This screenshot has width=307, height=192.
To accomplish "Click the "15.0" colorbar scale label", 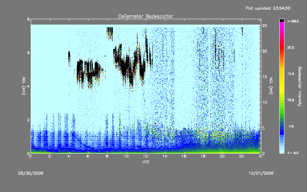I will 291,74.
